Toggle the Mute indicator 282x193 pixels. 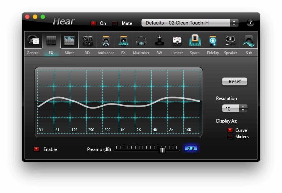115,23
